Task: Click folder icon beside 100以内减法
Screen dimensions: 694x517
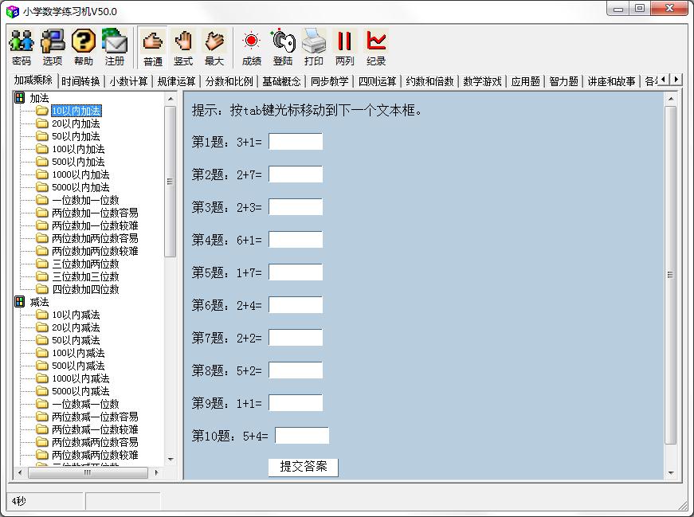Action: click(x=42, y=353)
